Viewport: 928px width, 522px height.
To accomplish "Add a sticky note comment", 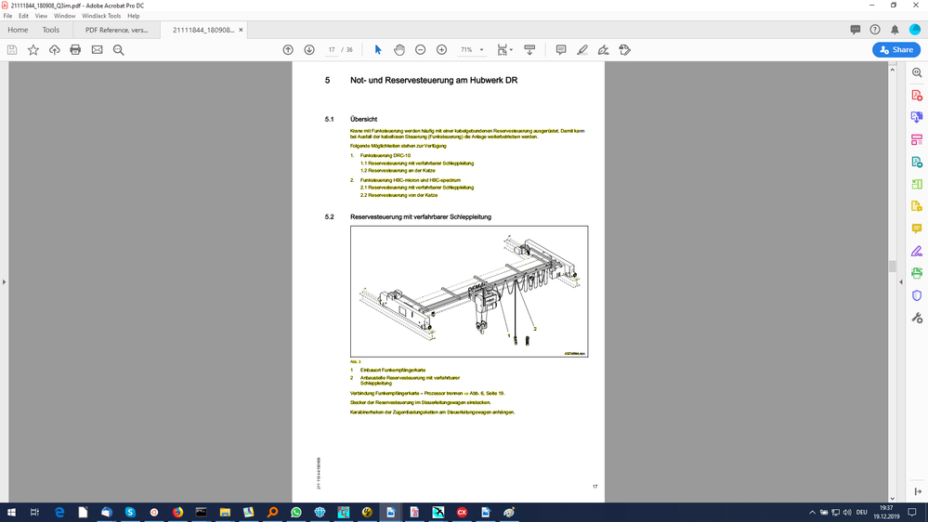I will 560,50.
